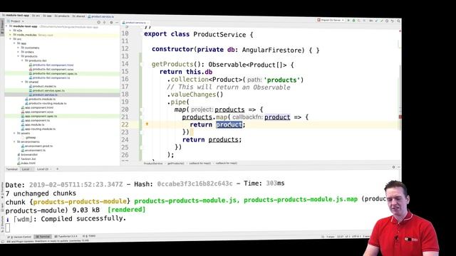Open app.component.scss file
The height and width of the screenshot is (256, 456).
(x=37, y=112)
